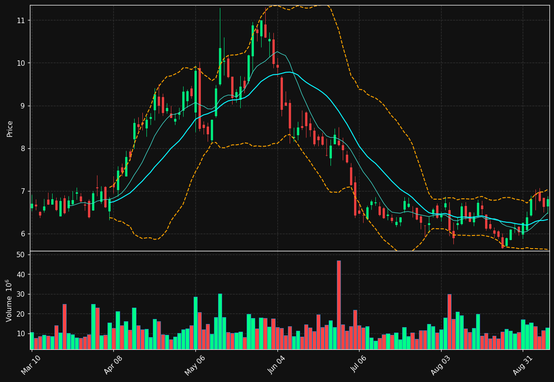Screen dimensions: 554x382
Task: Select price tick label 7
Action: pos(23,191)
